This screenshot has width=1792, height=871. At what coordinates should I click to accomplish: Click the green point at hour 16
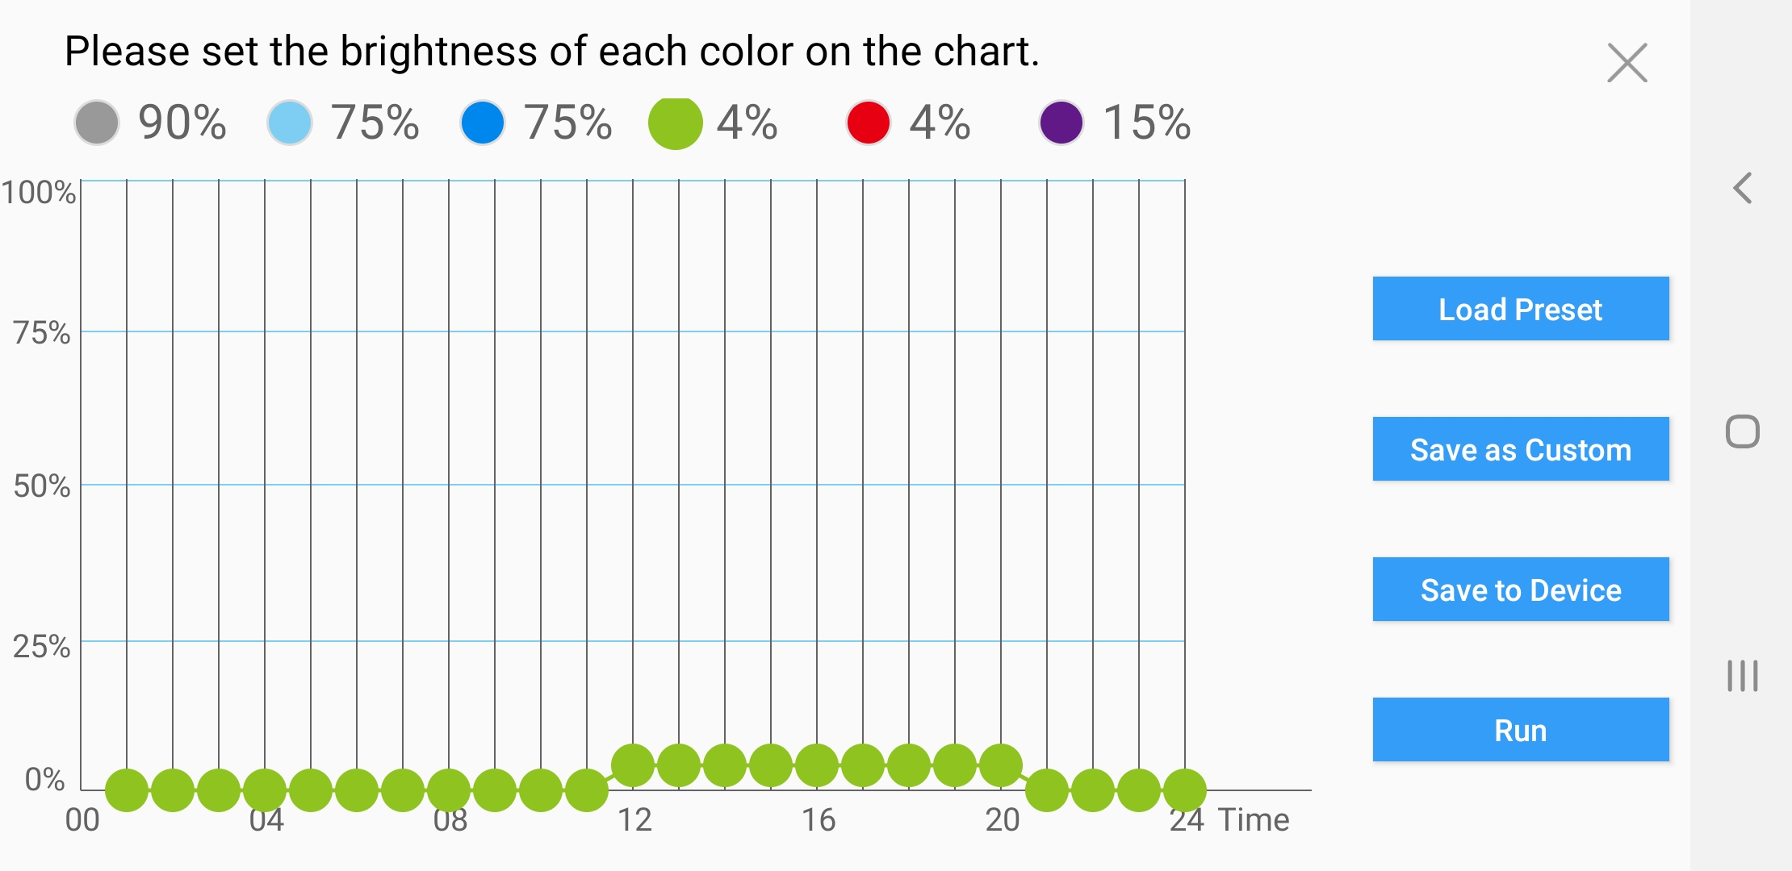817,765
